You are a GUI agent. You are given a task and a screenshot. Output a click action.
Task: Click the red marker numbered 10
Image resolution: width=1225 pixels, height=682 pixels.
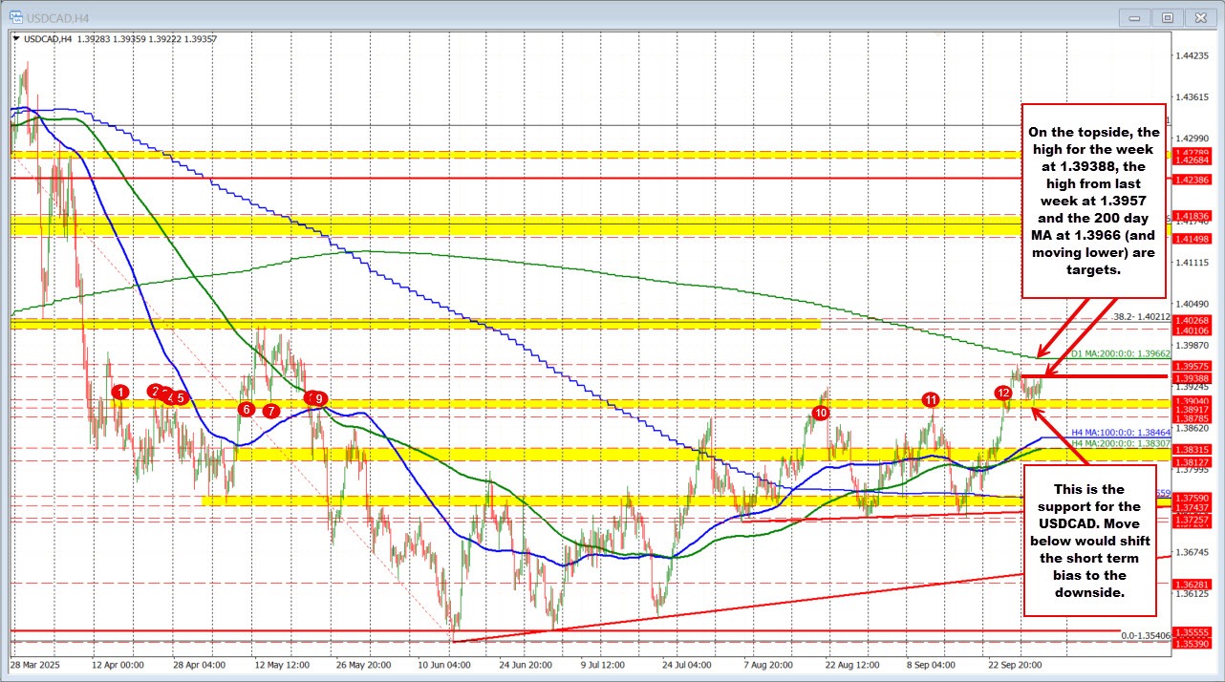tap(820, 413)
